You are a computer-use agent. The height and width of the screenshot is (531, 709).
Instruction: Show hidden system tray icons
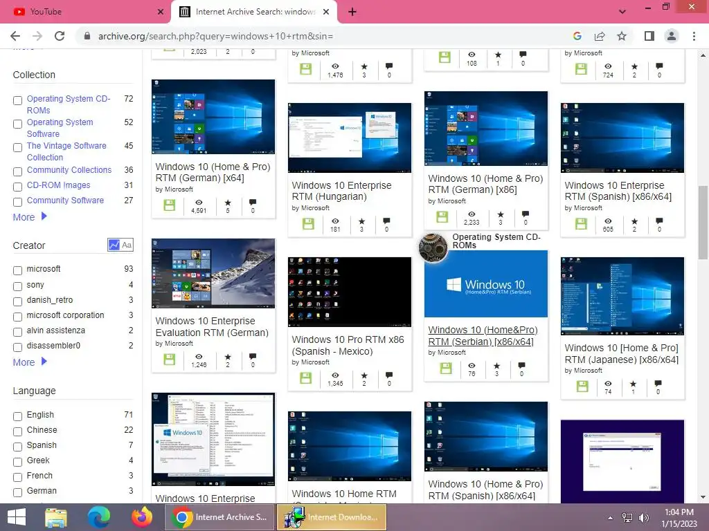click(611, 518)
